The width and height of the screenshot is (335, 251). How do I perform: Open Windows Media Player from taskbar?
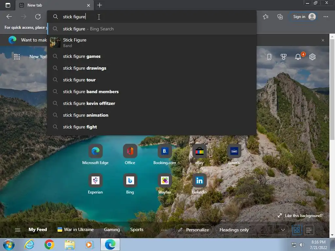click(89, 244)
